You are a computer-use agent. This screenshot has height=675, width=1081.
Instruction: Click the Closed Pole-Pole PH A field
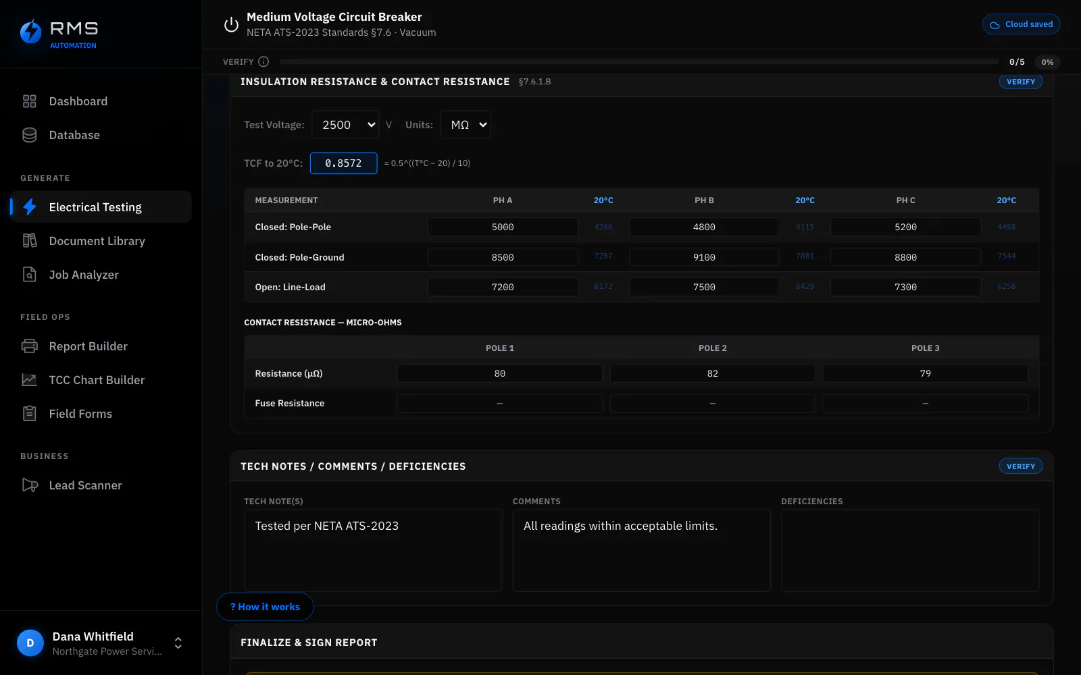point(503,227)
